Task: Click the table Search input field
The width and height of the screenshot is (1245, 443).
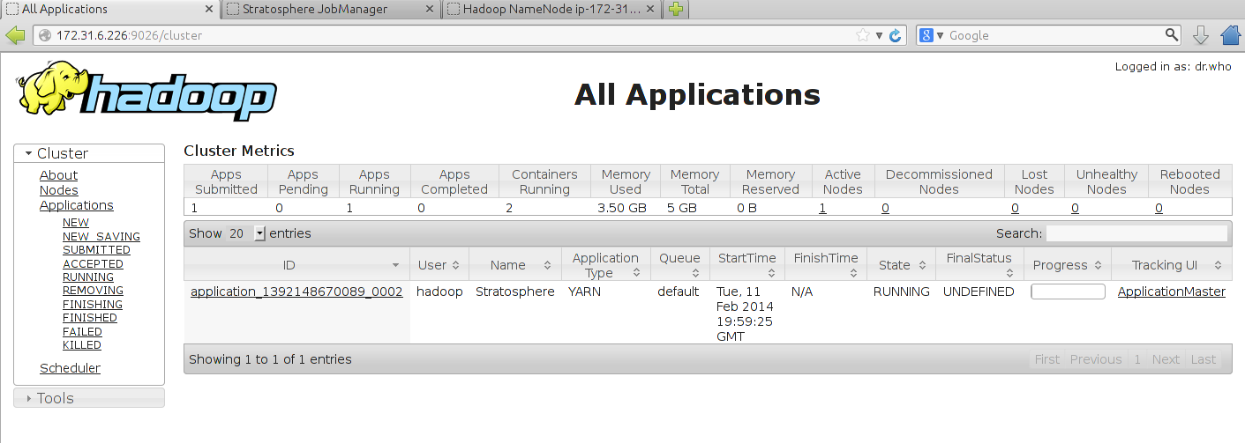Action: (1136, 233)
